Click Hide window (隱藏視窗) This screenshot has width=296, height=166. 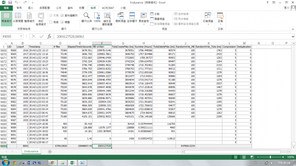157,19
